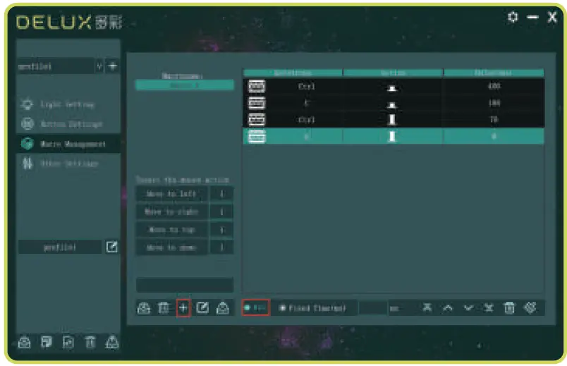Insert the Move to down mouse action

[x=171, y=248]
